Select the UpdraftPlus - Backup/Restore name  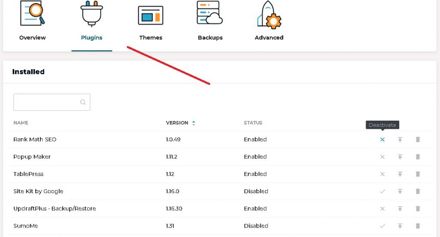coord(55,208)
